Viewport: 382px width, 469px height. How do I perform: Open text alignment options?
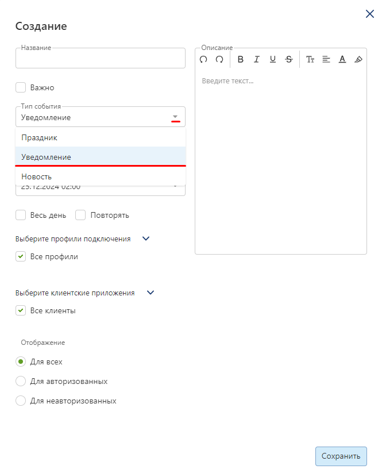pos(326,60)
